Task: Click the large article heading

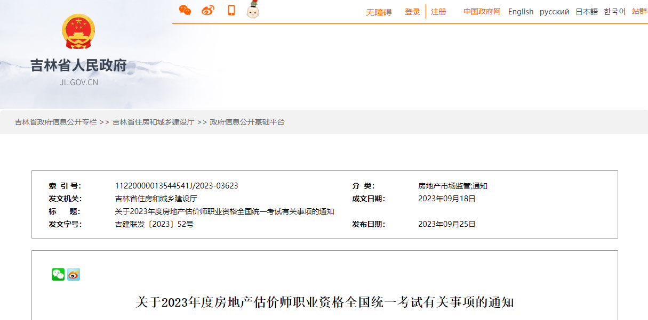Action: tap(325, 302)
